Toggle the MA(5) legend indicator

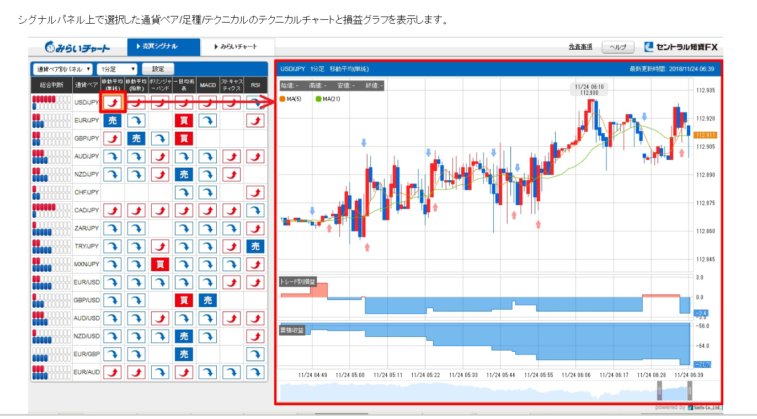(290, 99)
